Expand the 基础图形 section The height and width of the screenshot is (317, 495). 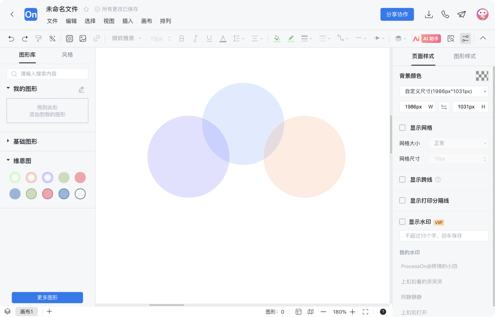(x=8, y=141)
